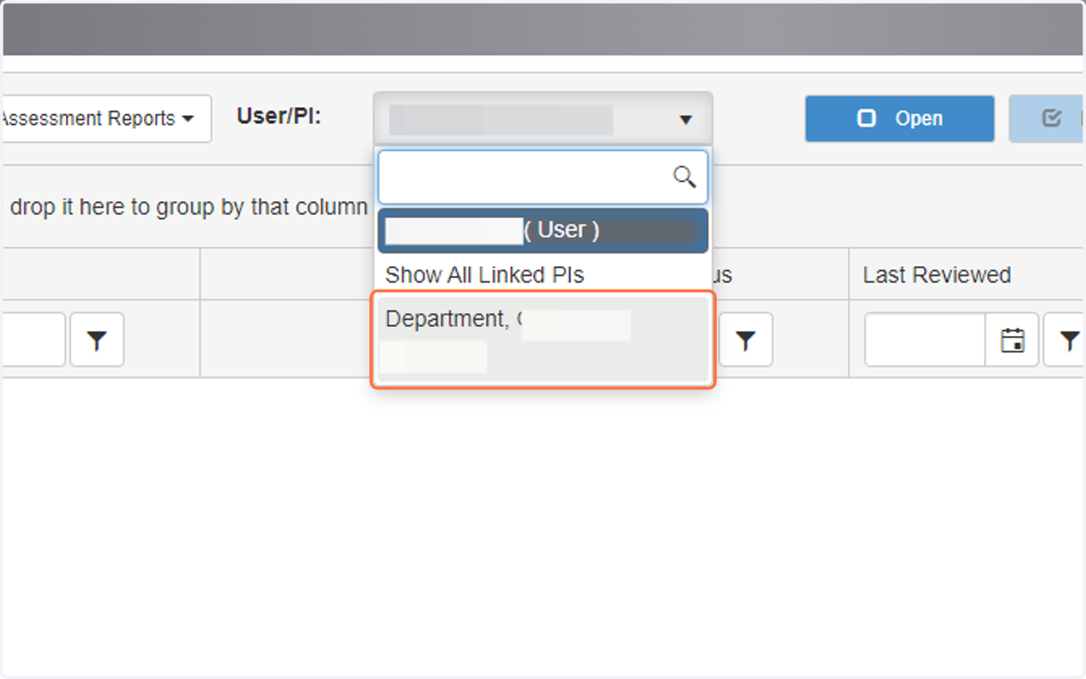This screenshot has height=679, width=1086.
Task: Click the User/PI: label
Action: click(279, 117)
